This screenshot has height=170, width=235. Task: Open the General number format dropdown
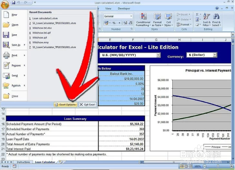131,16
